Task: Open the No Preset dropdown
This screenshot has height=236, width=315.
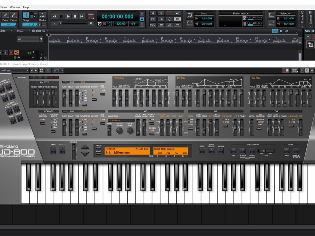Action: (x=14, y=70)
